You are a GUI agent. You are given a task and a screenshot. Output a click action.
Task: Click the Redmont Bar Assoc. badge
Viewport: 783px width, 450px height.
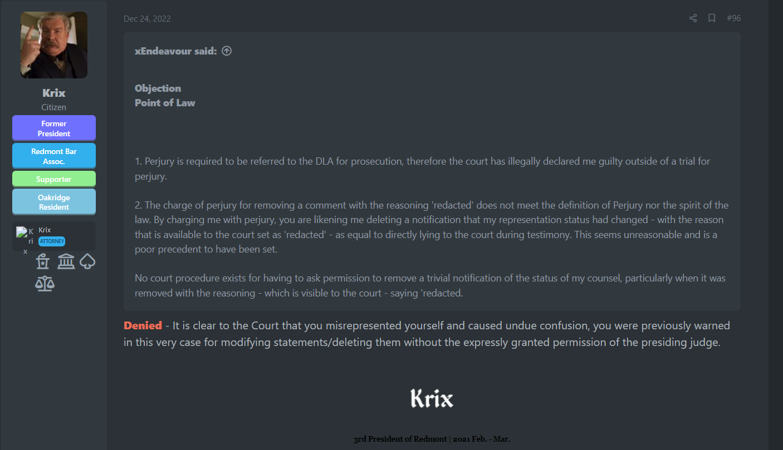pyautogui.click(x=54, y=156)
